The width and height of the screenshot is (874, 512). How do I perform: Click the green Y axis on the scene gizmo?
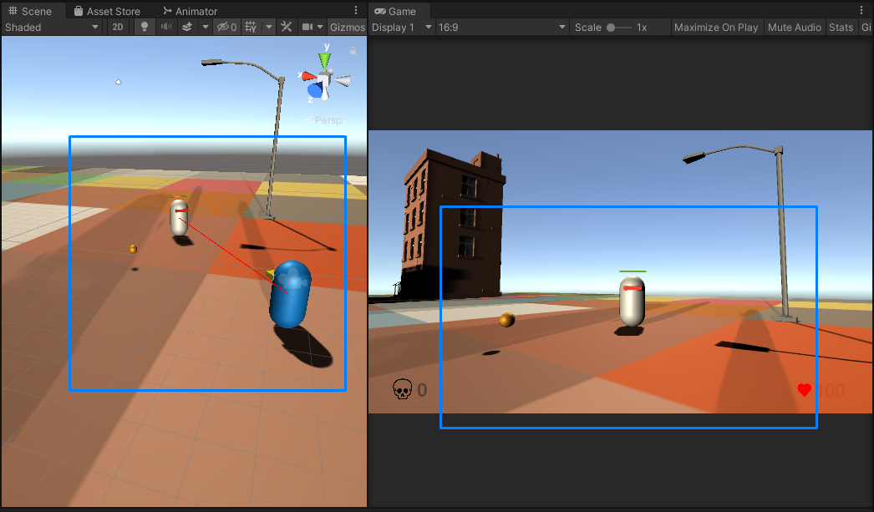coord(324,60)
